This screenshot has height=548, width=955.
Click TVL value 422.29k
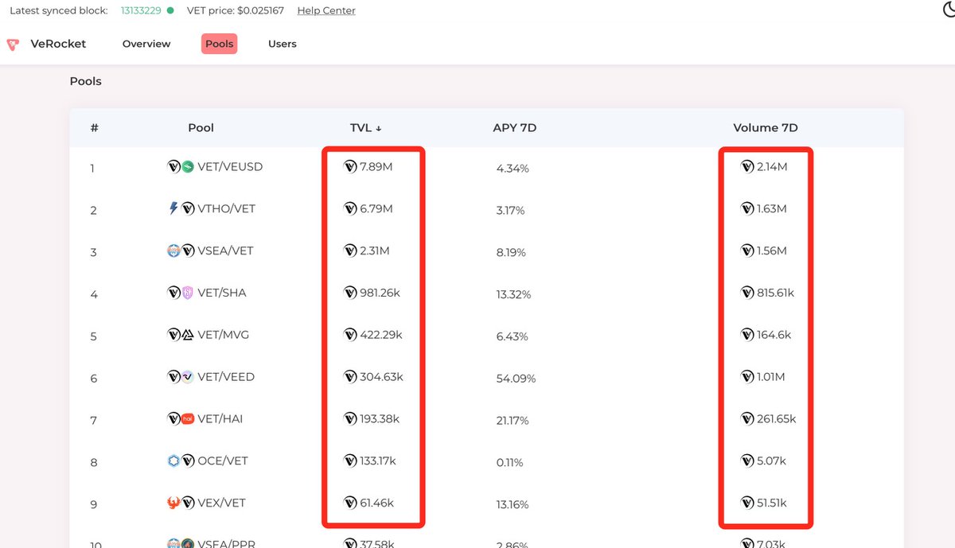tap(381, 335)
